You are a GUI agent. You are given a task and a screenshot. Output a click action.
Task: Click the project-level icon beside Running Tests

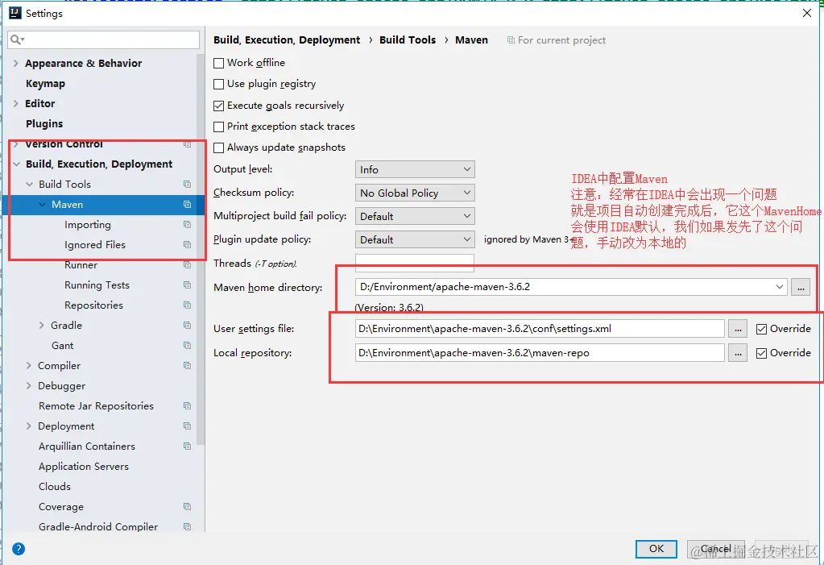pyautogui.click(x=187, y=285)
